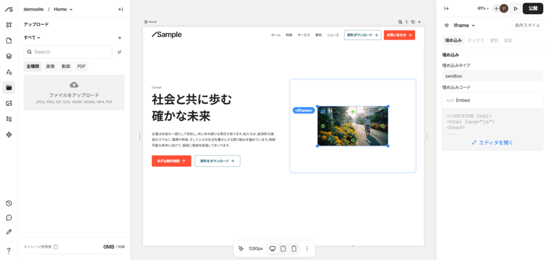
Task: Switch to mobile viewport
Action: (294, 248)
